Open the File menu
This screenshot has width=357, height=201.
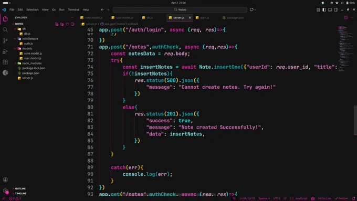(x=12, y=10)
